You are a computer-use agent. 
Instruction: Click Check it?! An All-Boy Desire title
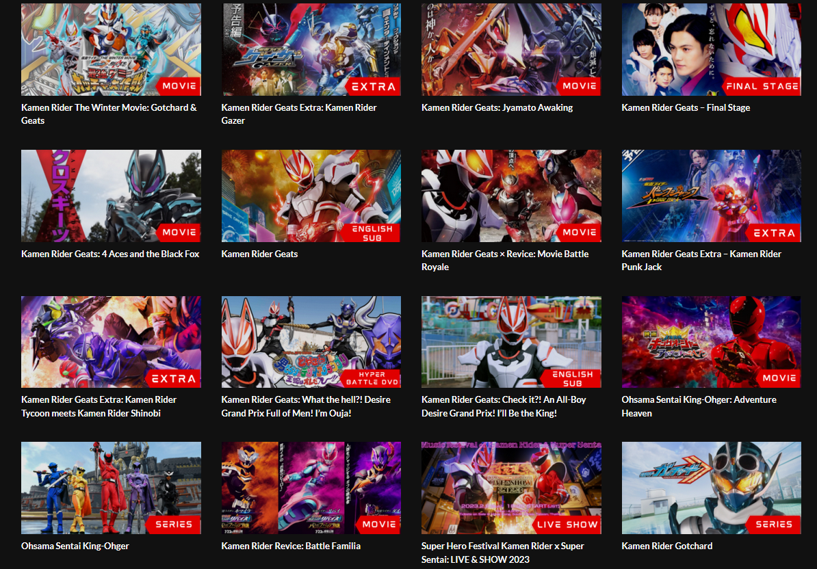(x=504, y=407)
